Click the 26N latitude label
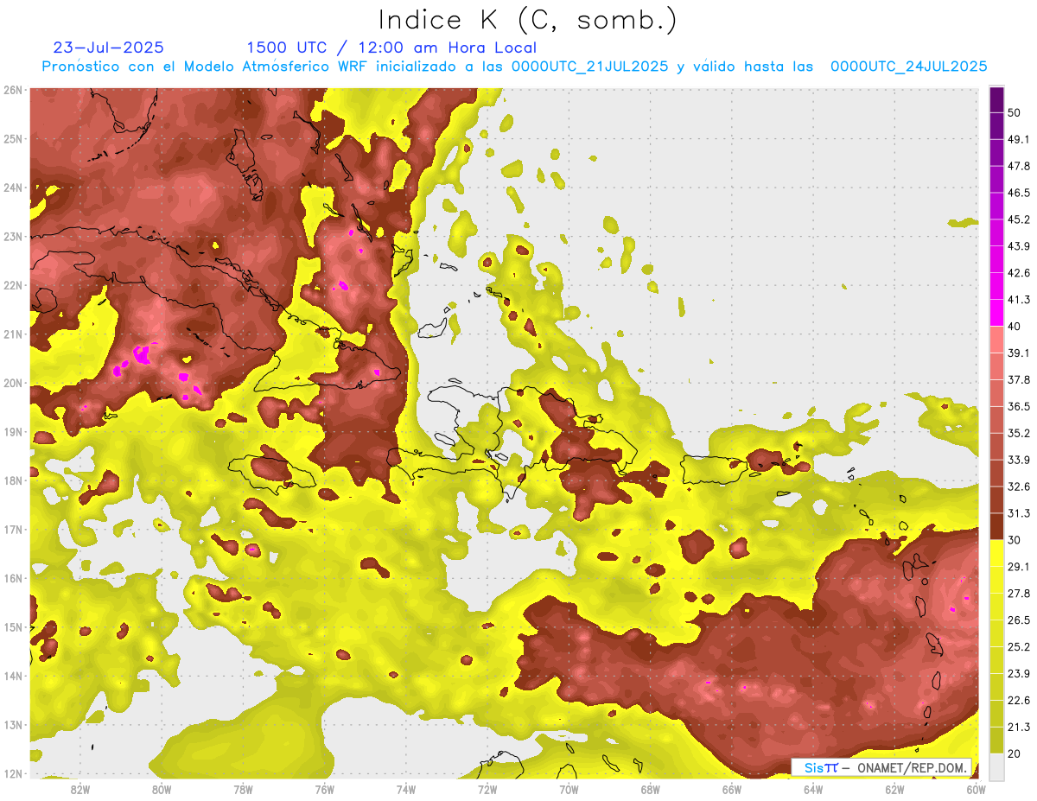This screenshot has width=1037, height=801. tap(12, 90)
